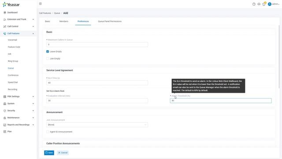The width and height of the screenshot is (282, 159).
Task: Click the admin user avatar icon
Action: tap(269, 4)
